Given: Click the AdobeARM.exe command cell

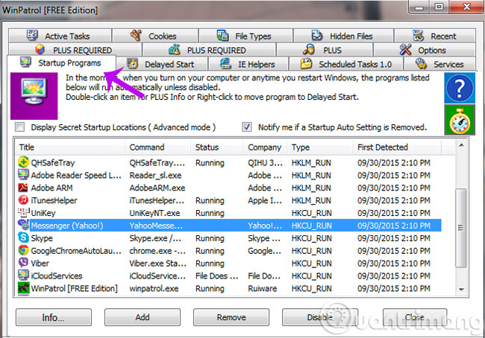Looking at the screenshot, I should [x=157, y=188].
